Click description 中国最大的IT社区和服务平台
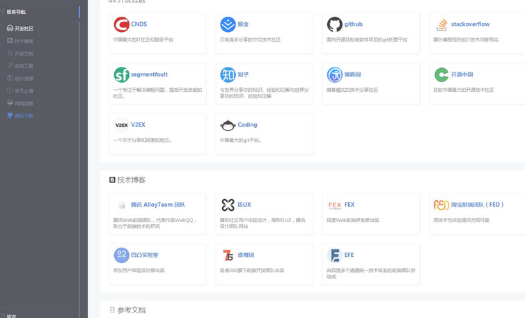 coord(143,40)
